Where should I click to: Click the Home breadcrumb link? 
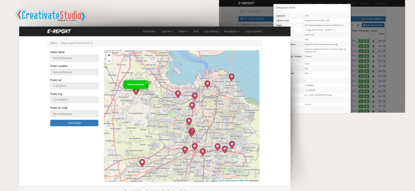pos(53,43)
